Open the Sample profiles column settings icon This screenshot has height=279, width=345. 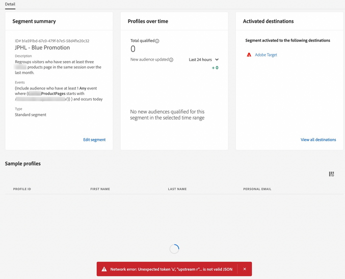331,174
